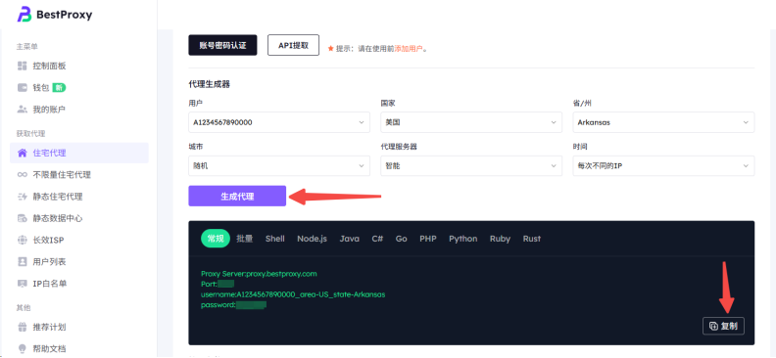Switch to the Python code tab
The height and width of the screenshot is (358, 776).
pos(463,239)
